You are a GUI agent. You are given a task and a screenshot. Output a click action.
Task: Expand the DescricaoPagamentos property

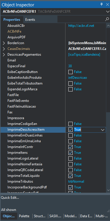coord(4,55)
